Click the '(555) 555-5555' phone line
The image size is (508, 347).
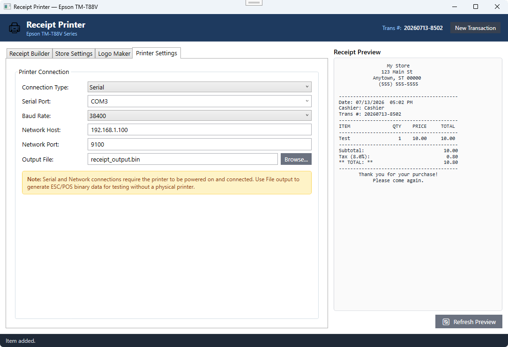click(x=398, y=84)
